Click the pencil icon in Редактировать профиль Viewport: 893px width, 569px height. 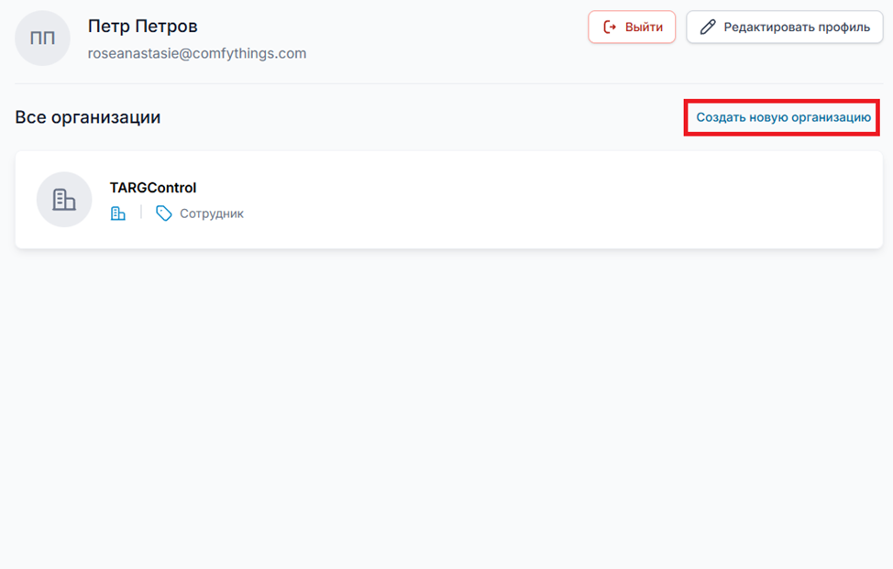[707, 27]
